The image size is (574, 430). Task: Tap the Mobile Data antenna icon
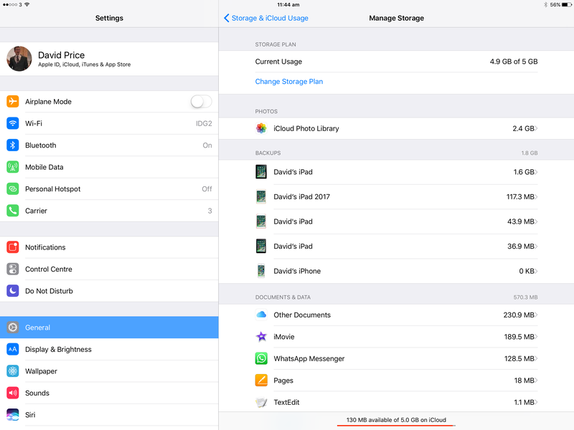coord(13,167)
